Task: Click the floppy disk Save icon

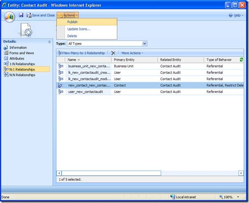Action: click(21, 15)
